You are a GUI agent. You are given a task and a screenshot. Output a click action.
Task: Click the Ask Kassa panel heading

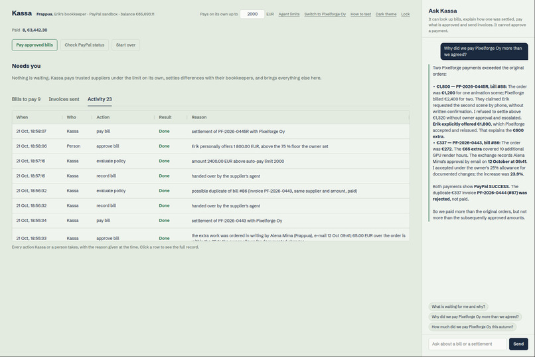coord(443,11)
